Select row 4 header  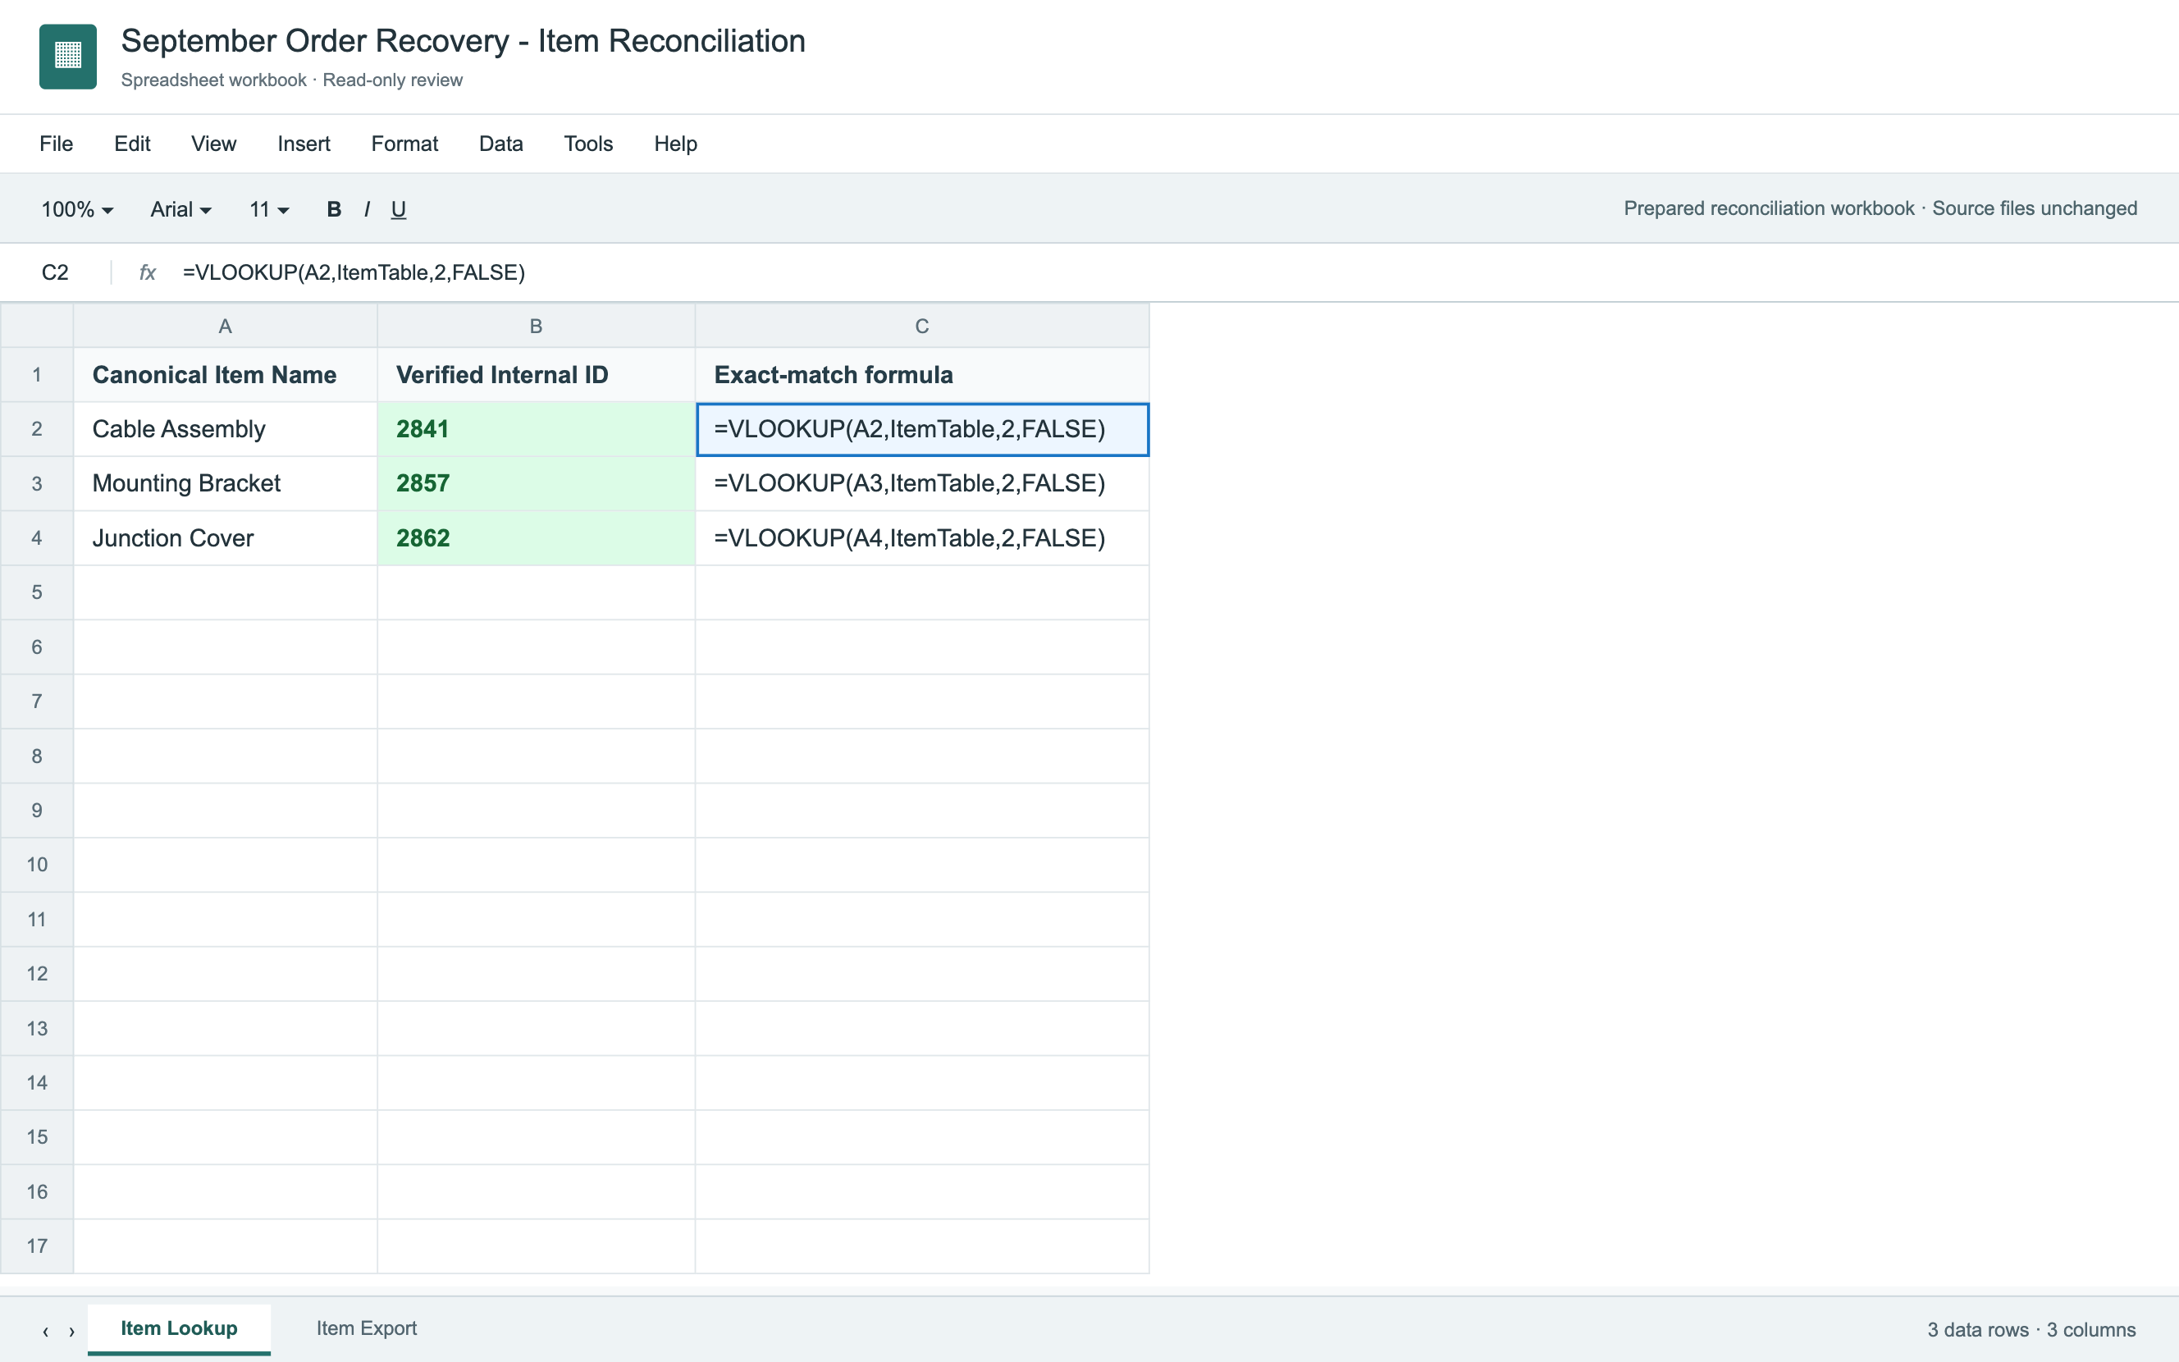37,537
